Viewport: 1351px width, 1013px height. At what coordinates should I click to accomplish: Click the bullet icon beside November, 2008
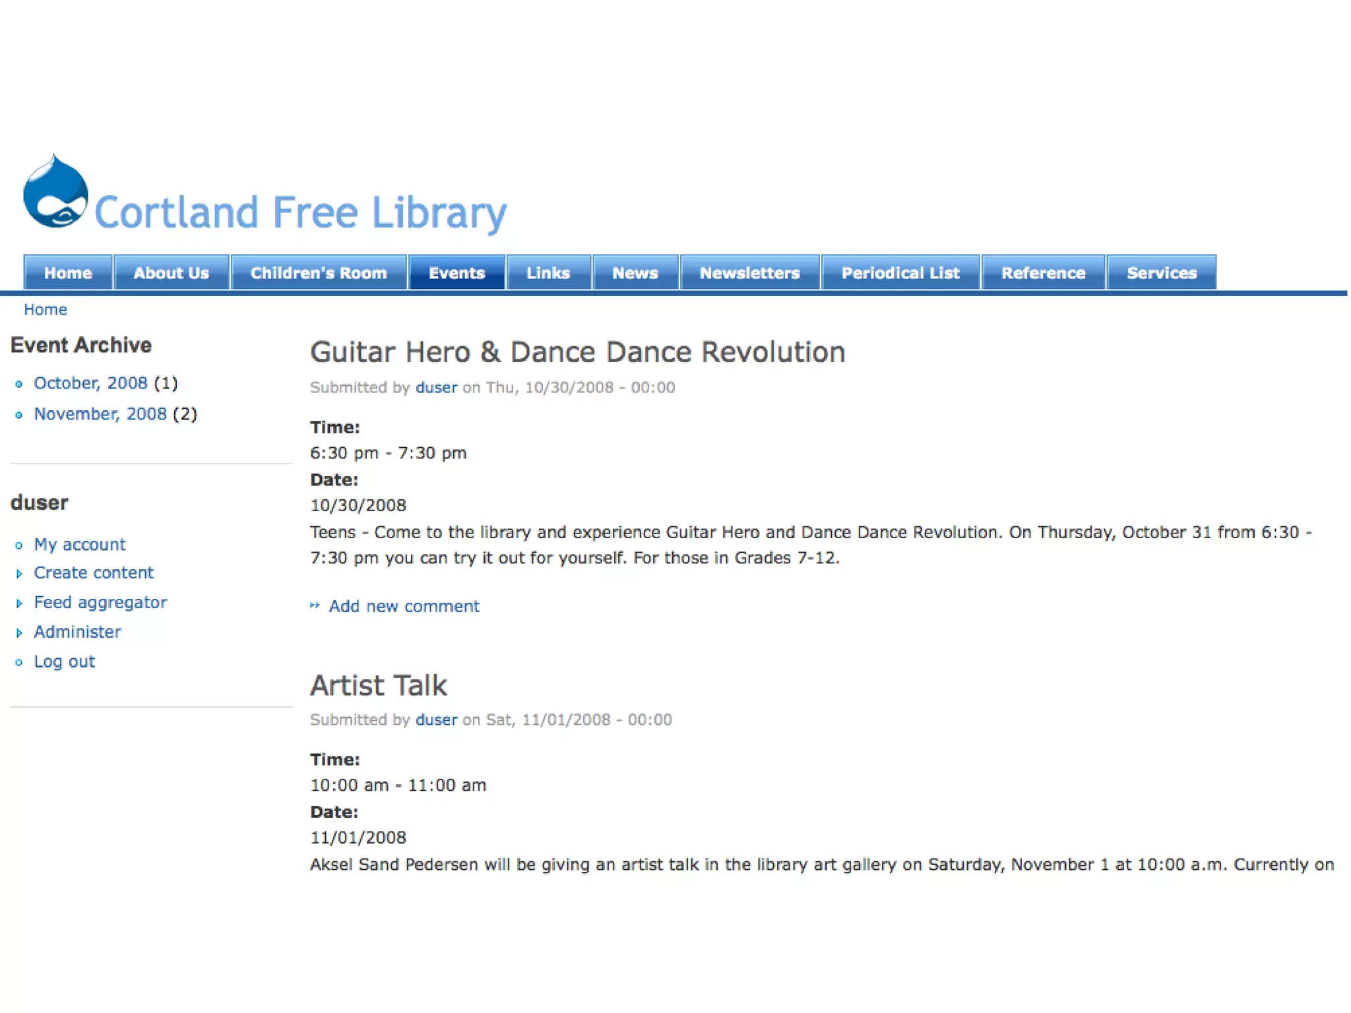pos(19,415)
